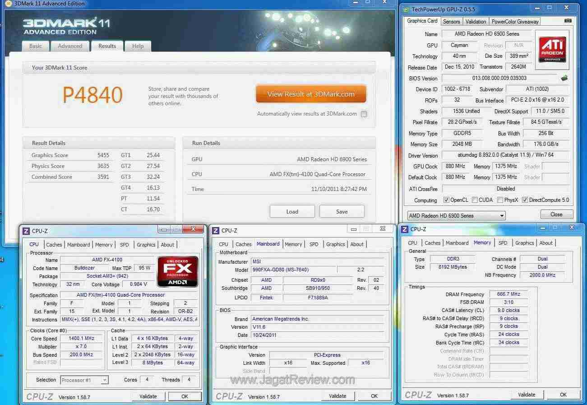Open the Advanced tab in 3DMark
The height and width of the screenshot is (405, 587).
point(70,46)
